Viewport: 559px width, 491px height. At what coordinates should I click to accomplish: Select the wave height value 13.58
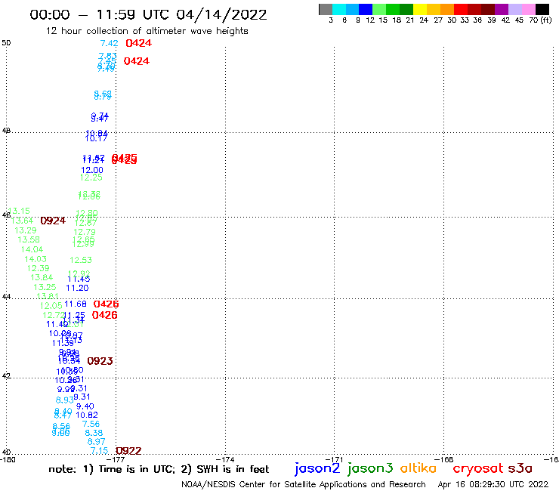29,239
